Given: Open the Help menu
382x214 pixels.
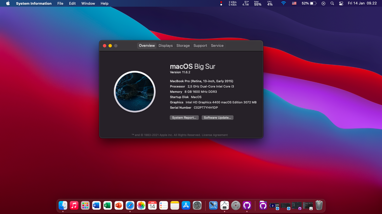Looking at the screenshot, I should (x=105, y=3).
